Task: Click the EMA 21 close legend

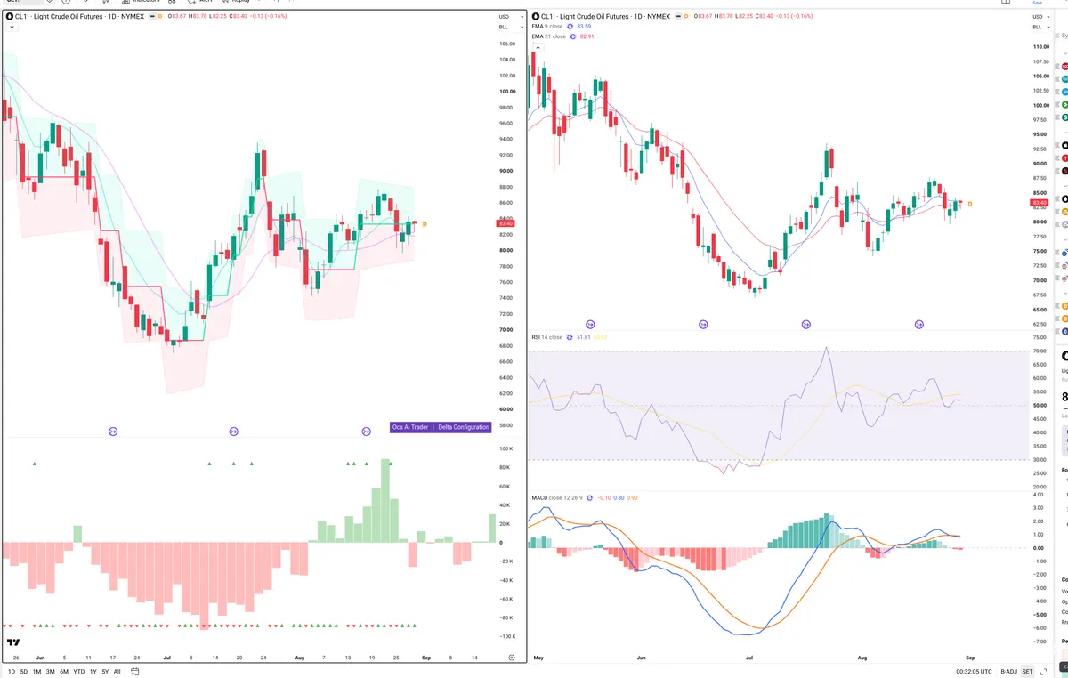Action: pyautogui.click(x=548, y=36)
